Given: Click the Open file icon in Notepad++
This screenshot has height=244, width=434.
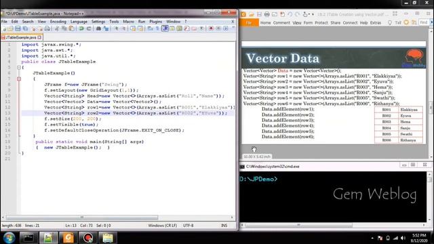Looking at the screenshot, I should pyautogui.click(x=11, y=28).
